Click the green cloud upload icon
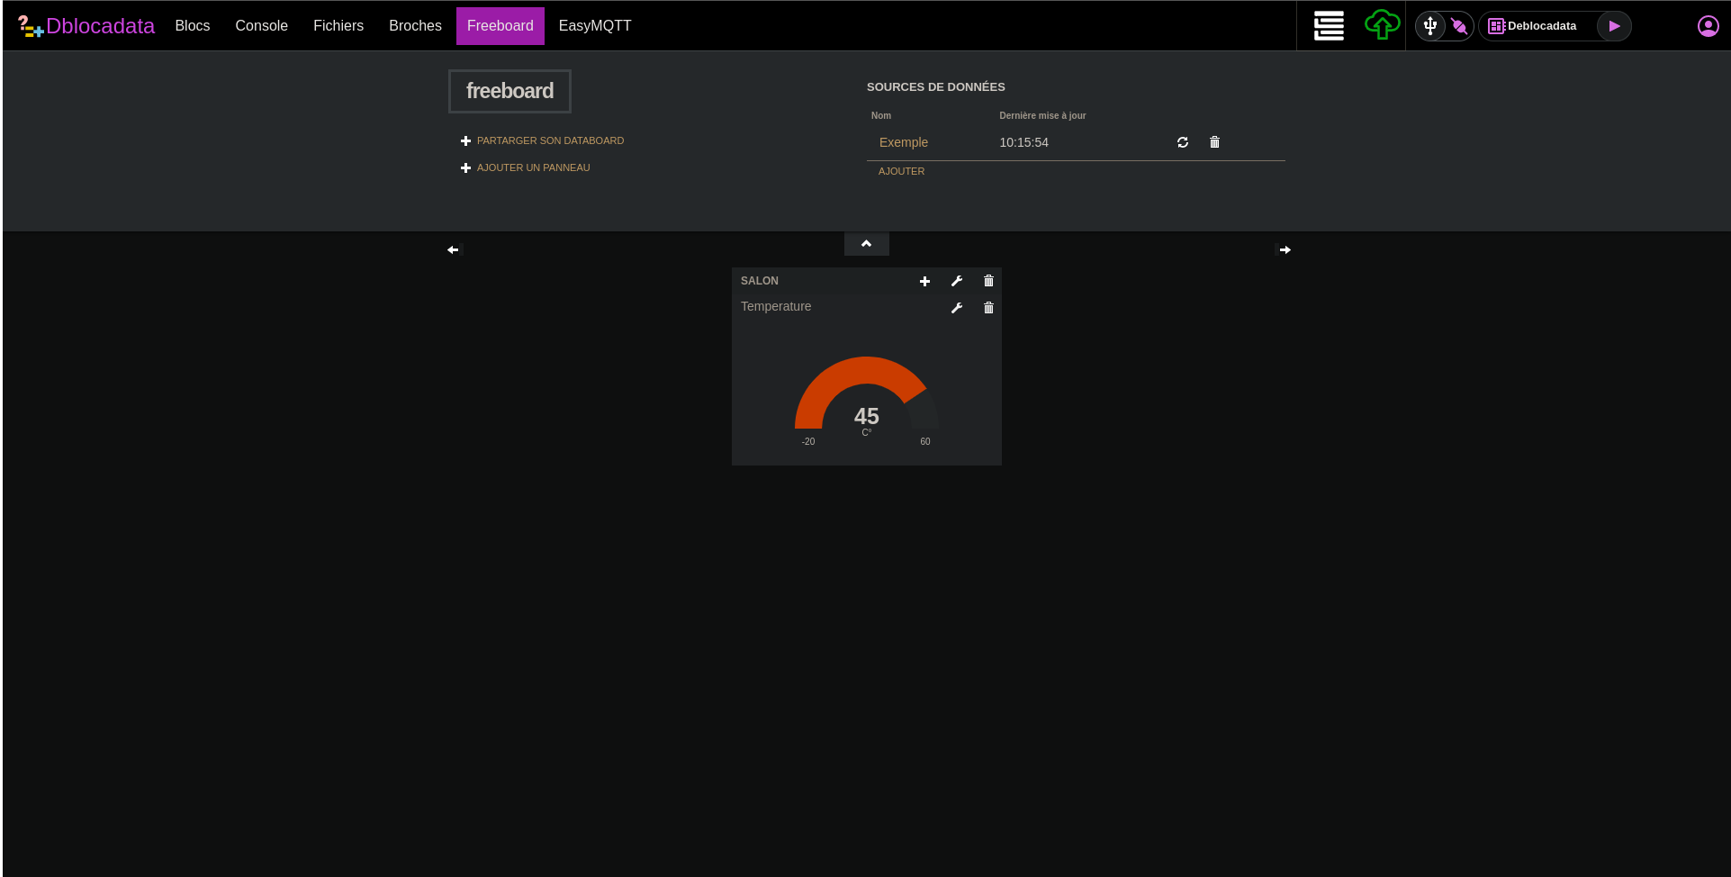 tap(1382, 25)
